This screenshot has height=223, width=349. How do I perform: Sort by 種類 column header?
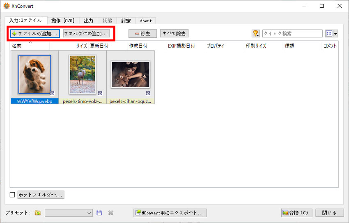[x=303, y=46]
